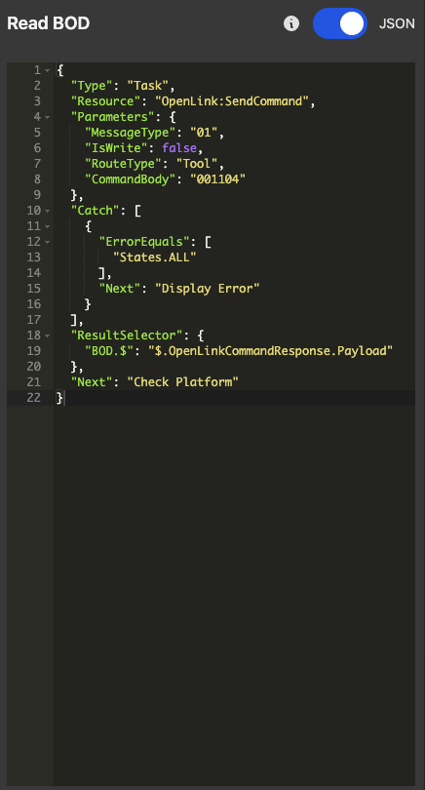Click line number 22 in the gutter
The width and height of the screenshot is (425, 790).
[x=33, y=398]
